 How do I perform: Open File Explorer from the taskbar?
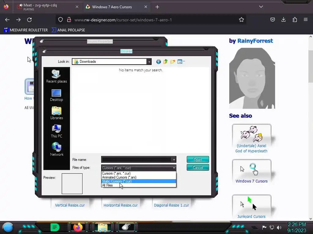click(103, 227)
